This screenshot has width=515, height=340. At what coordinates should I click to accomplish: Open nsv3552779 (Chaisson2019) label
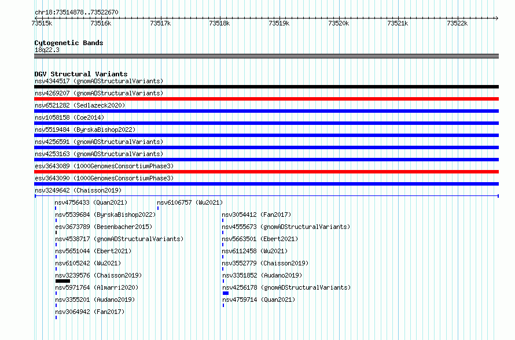[x=266, y=263]
